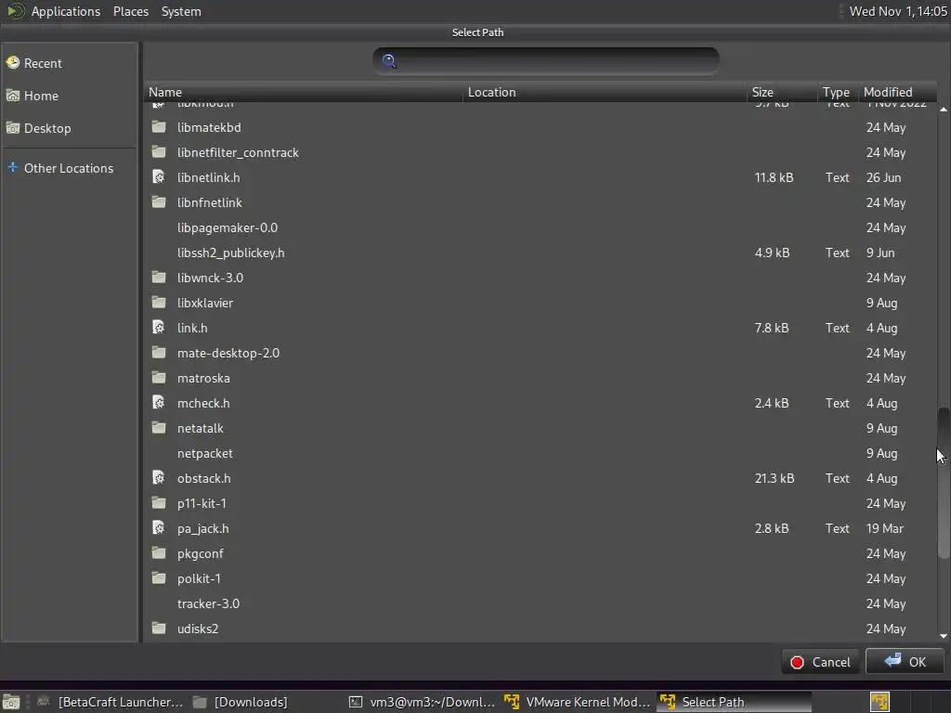Select the libmatekbd folder icon
Viewport: 951px width, 713px height.
159,126
